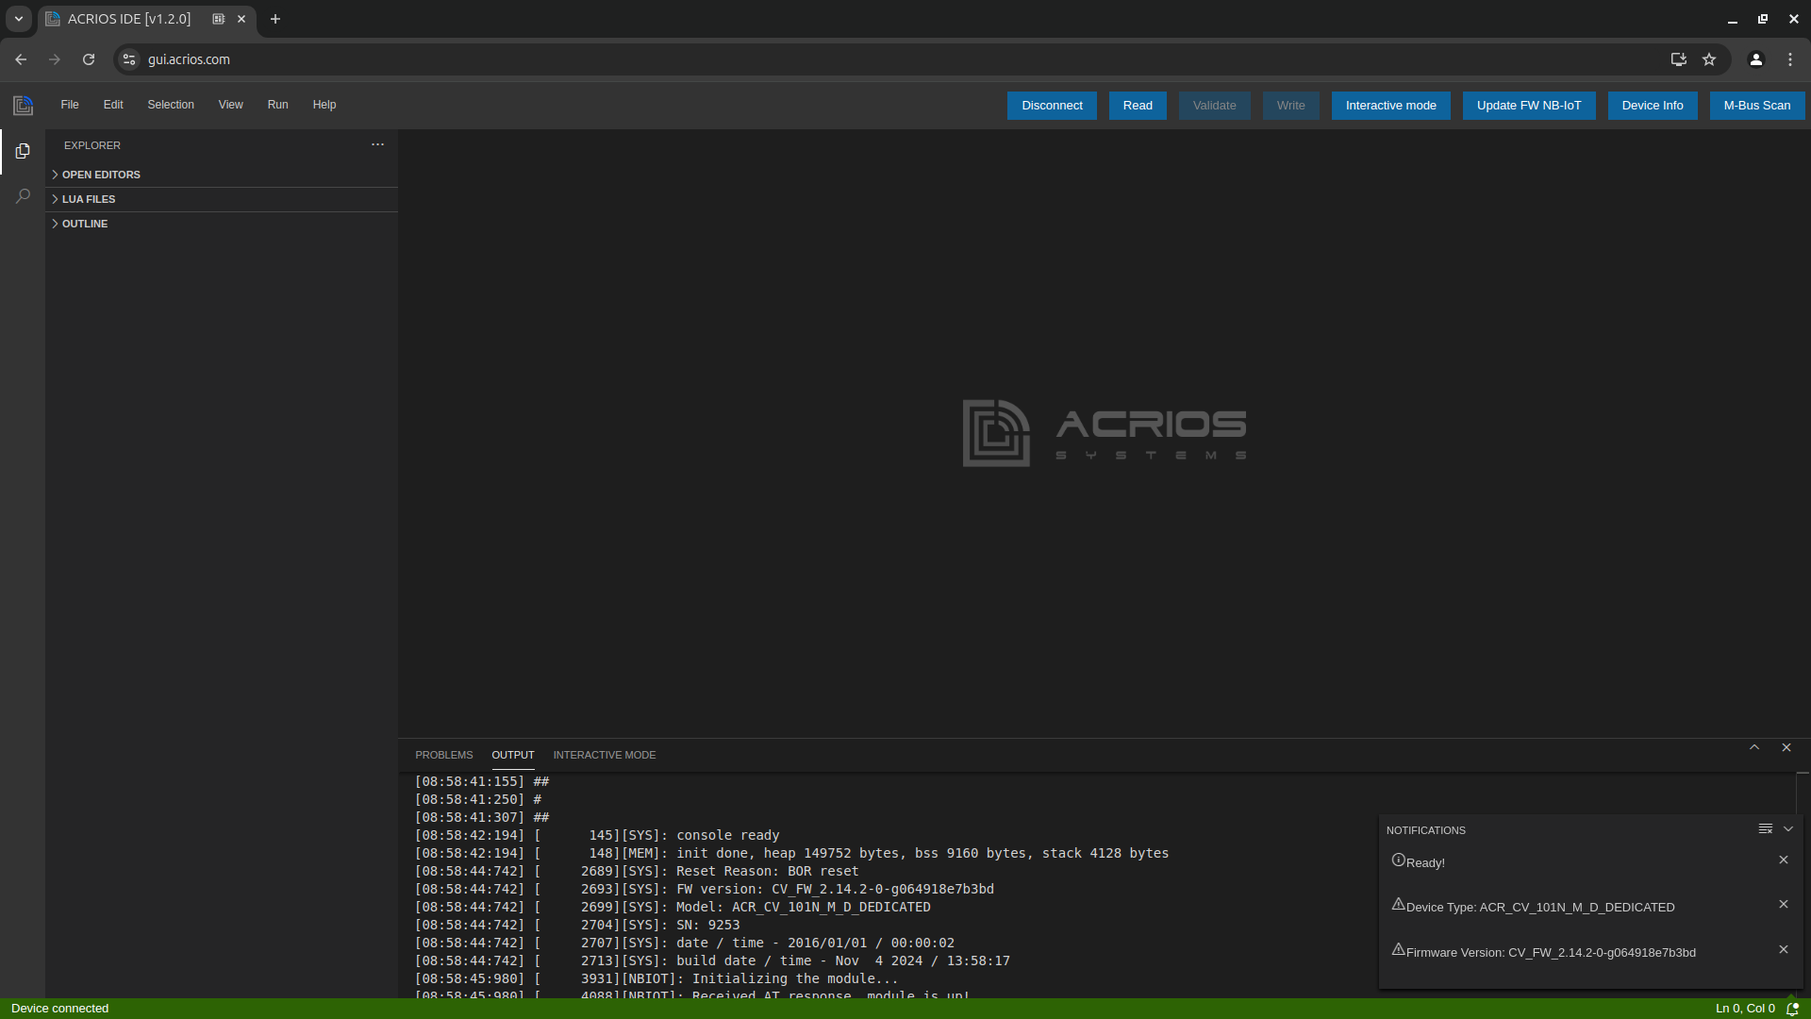Click the install app icon in address bar
The image size is (1811, 1019).
[x=1679, y=59]
